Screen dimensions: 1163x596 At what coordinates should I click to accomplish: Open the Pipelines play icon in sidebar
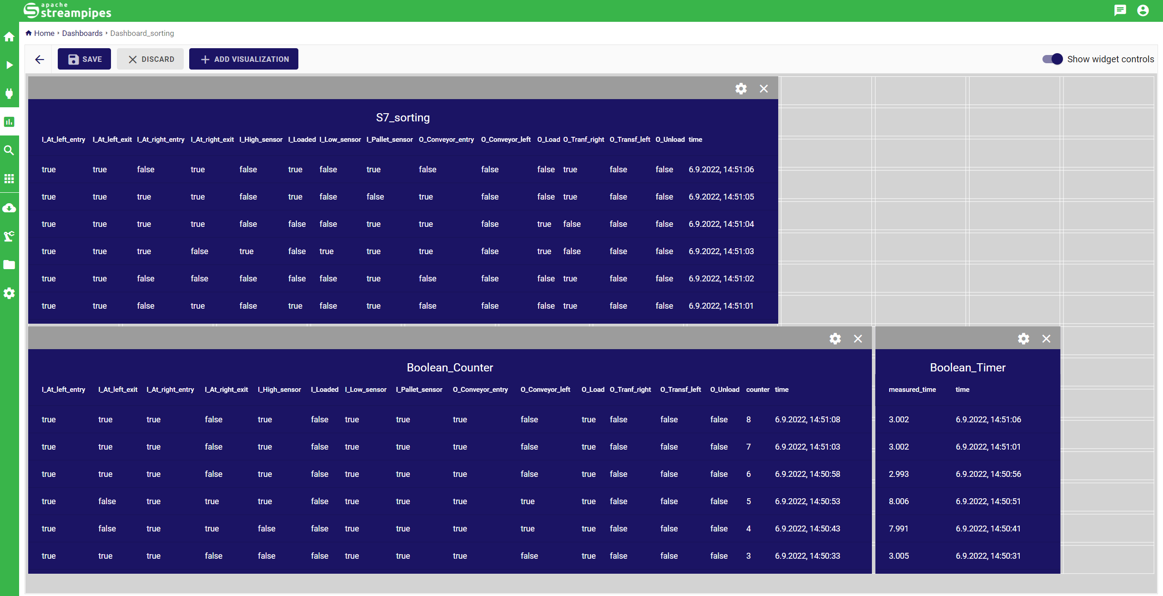9,65
